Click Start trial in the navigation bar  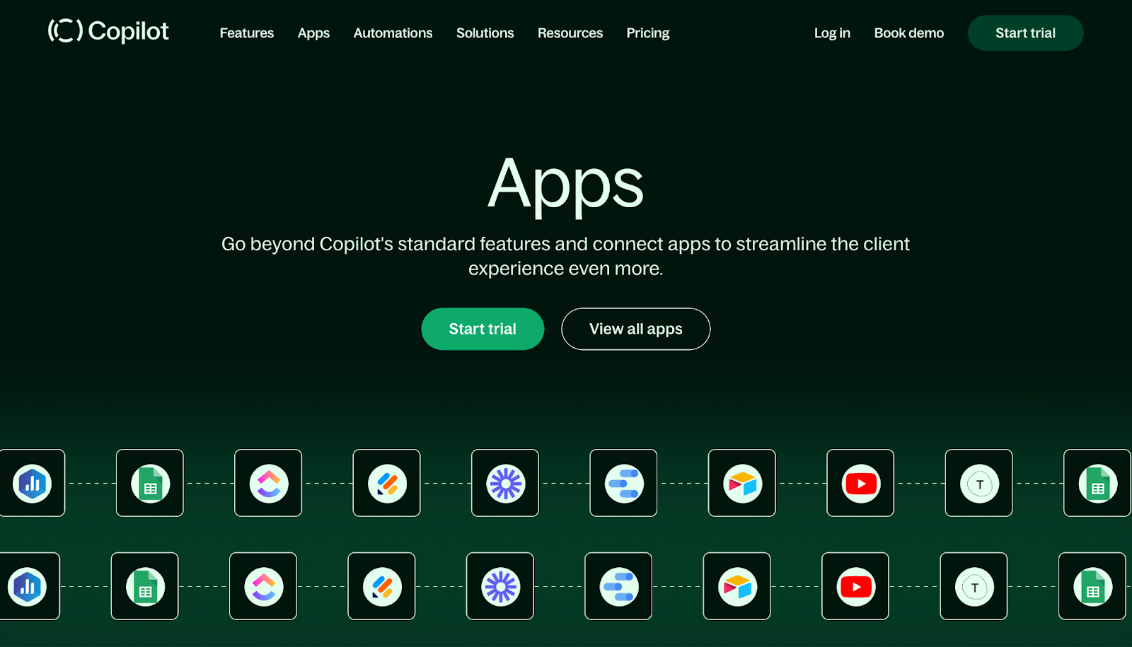tap(1026, 33)
